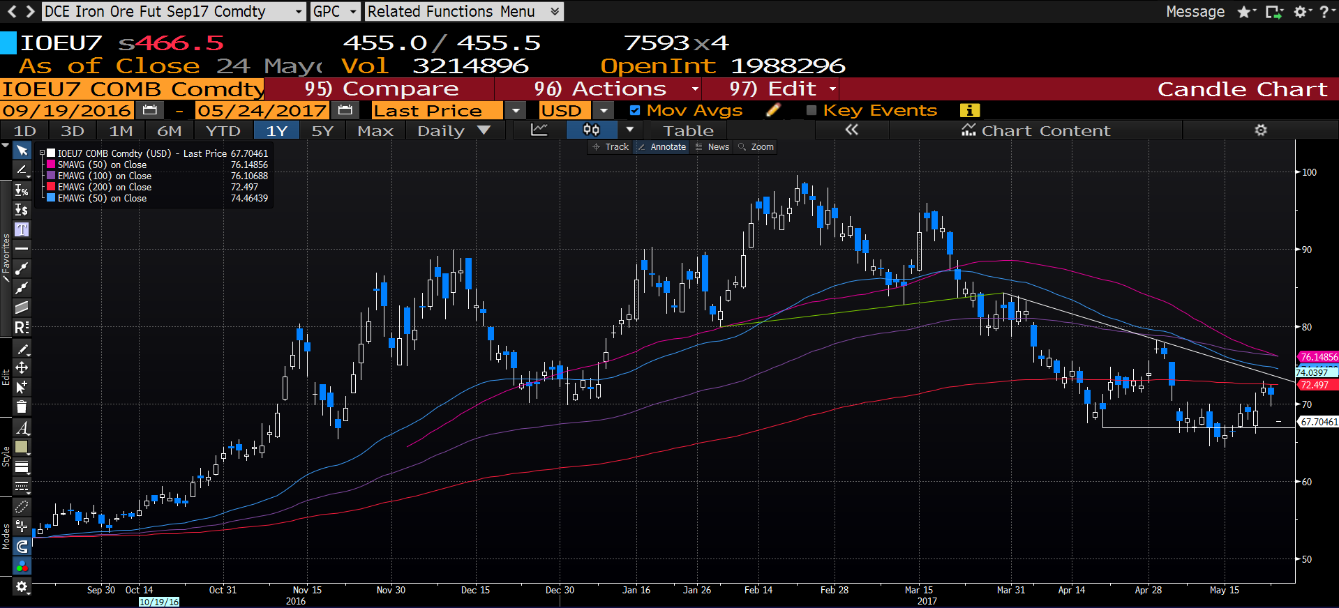
Task: Select the horizontal line tool
Action: (22, 249)
